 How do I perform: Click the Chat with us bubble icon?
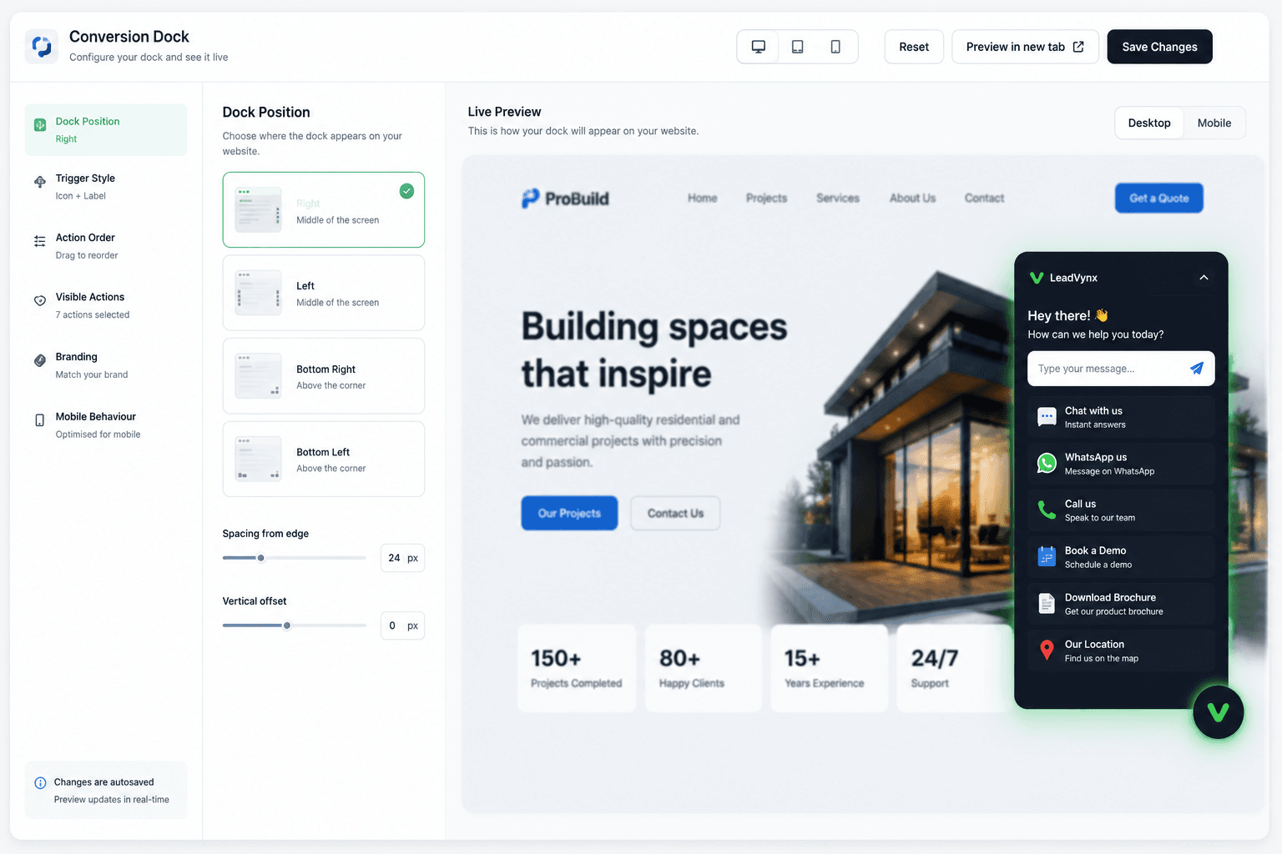1047,416
